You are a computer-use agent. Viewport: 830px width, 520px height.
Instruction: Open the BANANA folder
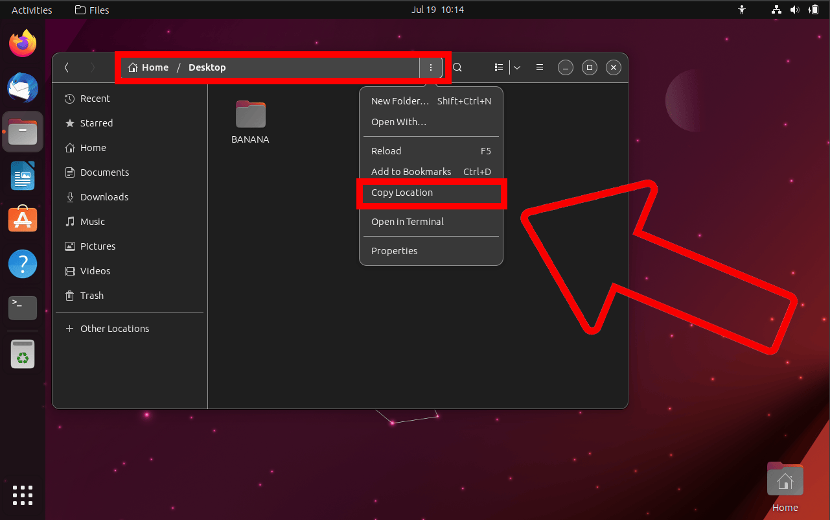[250, 114]
